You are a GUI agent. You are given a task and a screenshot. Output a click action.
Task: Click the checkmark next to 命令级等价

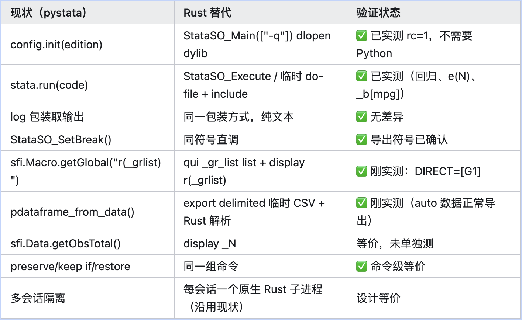pos(362,267)
